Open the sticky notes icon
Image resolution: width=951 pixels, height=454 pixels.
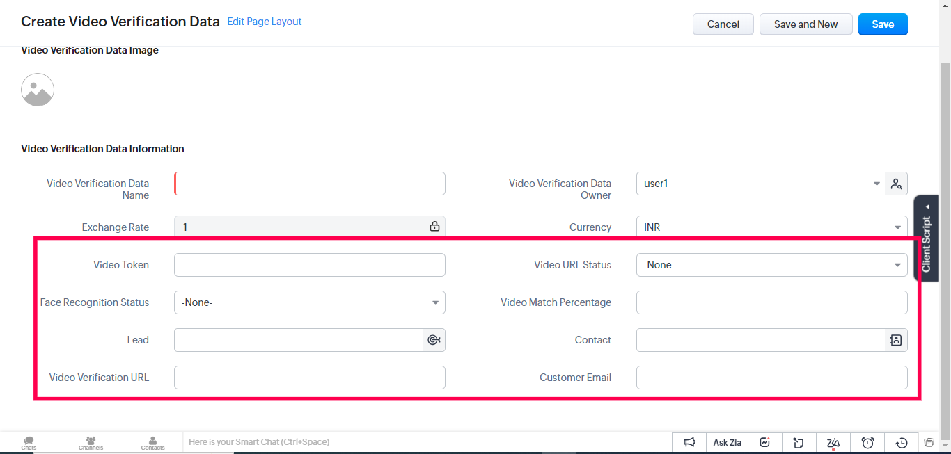pyautogui.click(x=799, y=442)
